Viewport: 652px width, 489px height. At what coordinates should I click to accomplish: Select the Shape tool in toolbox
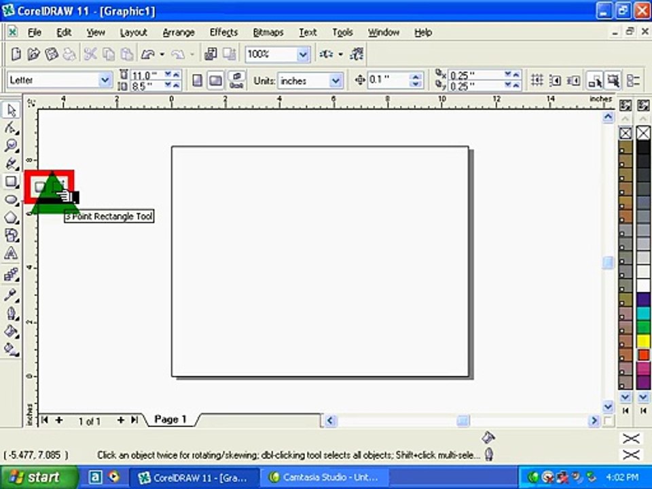coord(12,128)
